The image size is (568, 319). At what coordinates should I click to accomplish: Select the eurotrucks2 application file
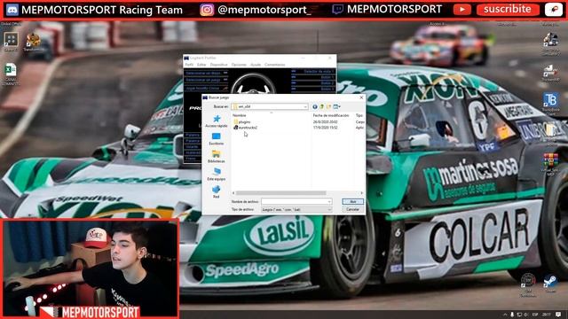tap(246, 128)
